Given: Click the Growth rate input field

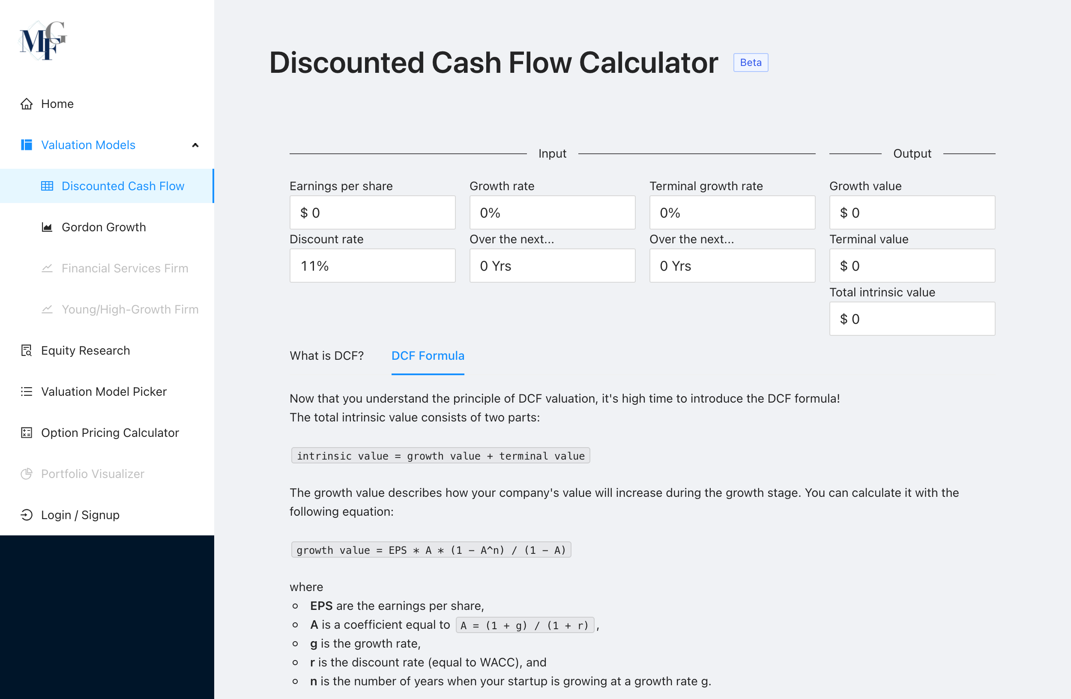Looking at the screenshot, I should 552,212.
